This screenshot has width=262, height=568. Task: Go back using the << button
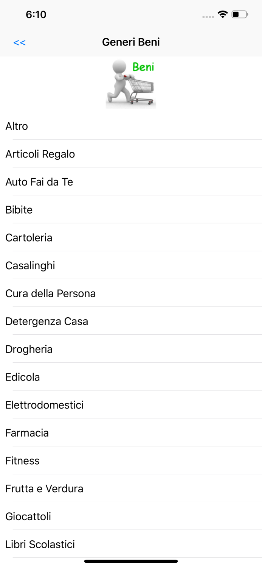pos(19,42)
